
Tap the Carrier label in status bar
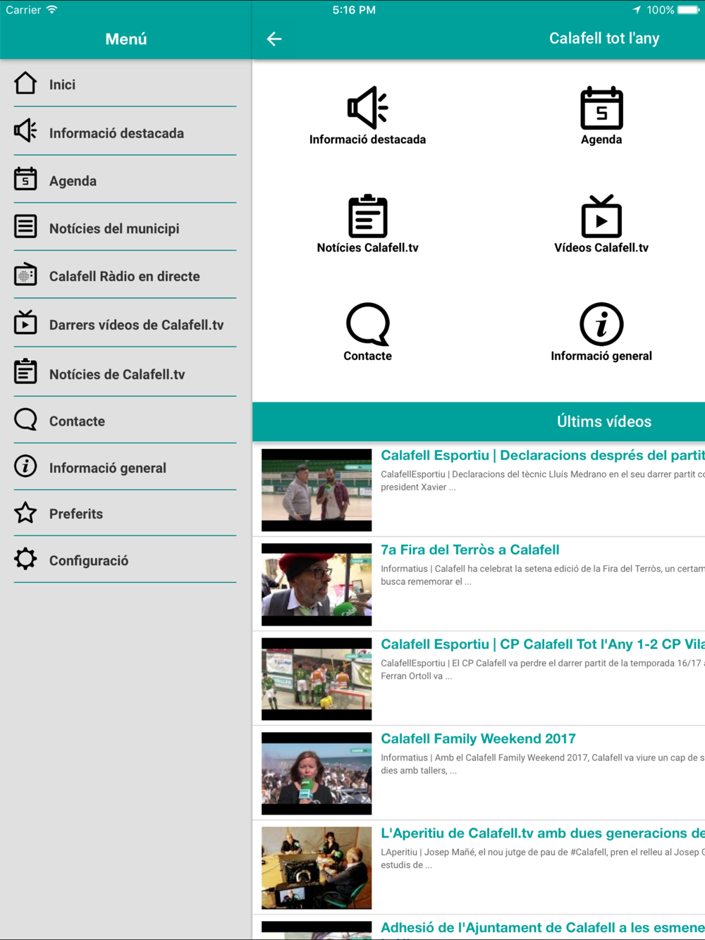point(23,10)
